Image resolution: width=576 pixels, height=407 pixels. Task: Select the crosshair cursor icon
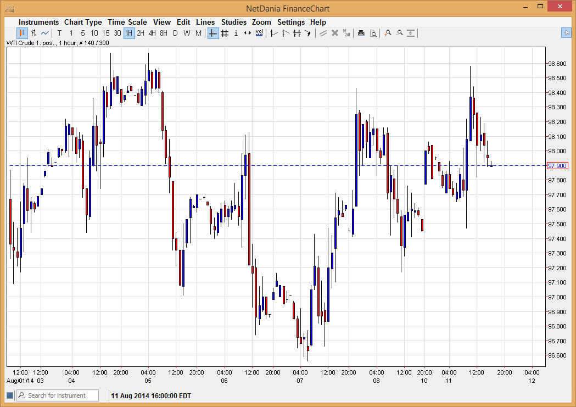pyautogui.click(x=212, y=33)
